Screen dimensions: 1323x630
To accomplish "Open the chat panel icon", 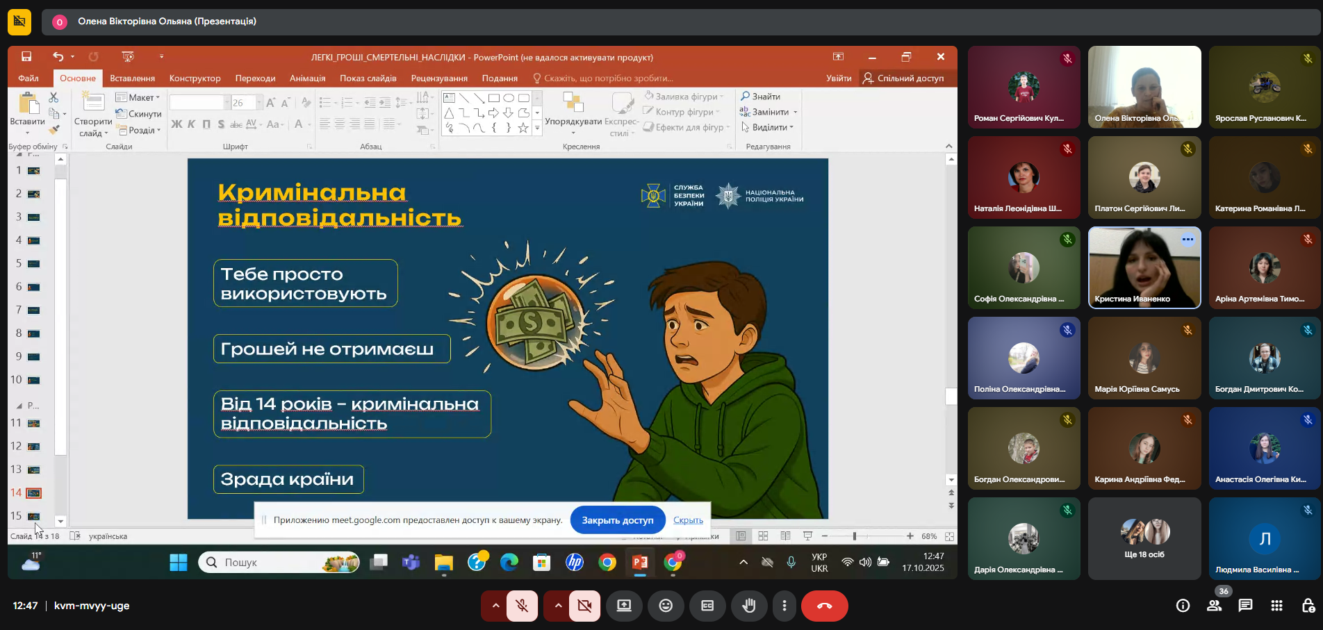I will 1245,606.
